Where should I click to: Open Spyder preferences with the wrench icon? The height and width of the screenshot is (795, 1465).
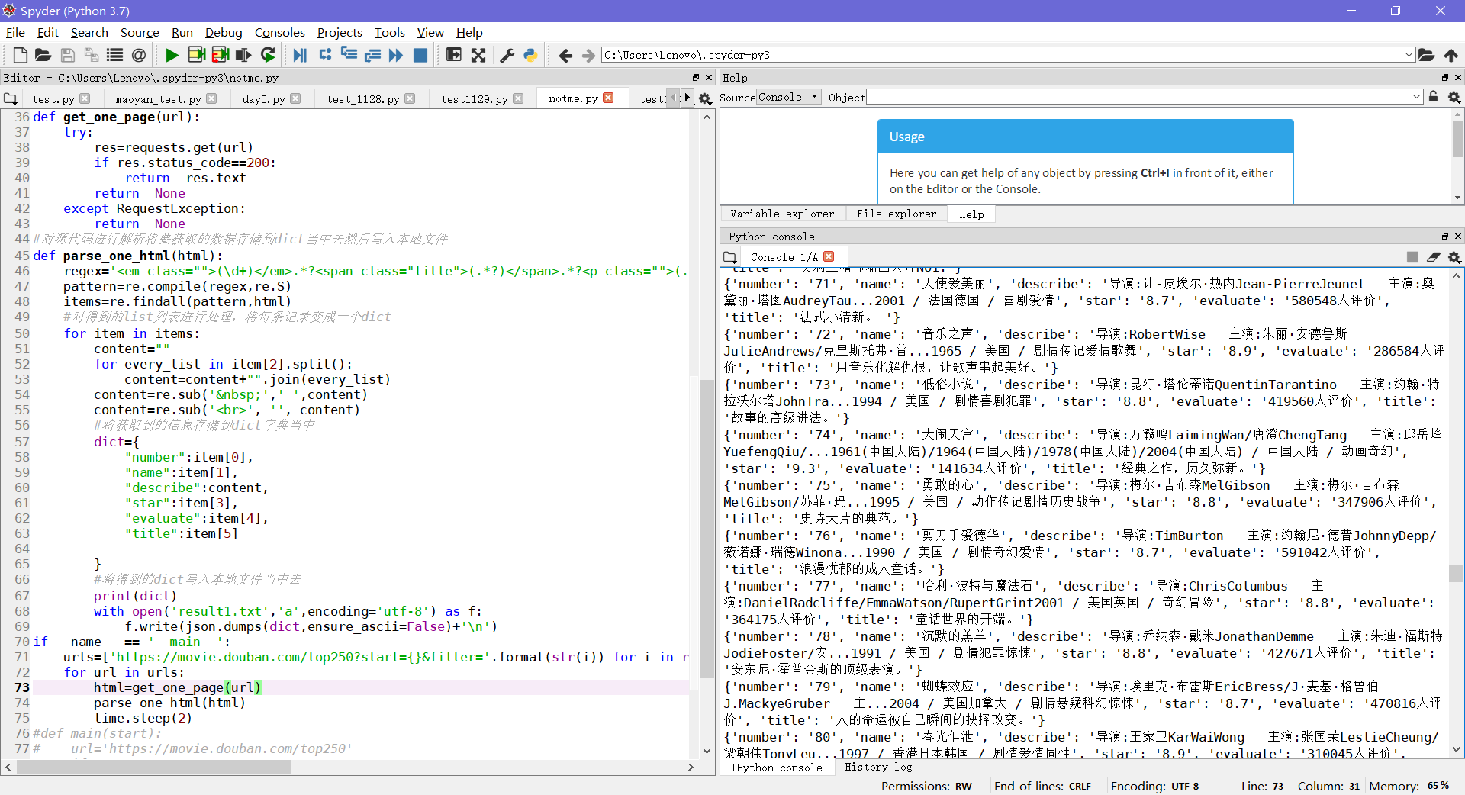click(x=507, y=55)
